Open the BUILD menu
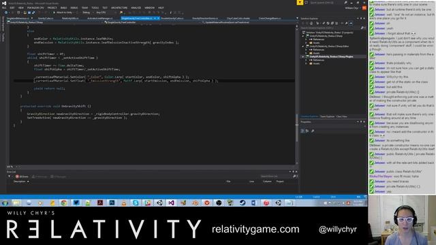This screenshot has height=245, width=436. click(x=63, y=7)
